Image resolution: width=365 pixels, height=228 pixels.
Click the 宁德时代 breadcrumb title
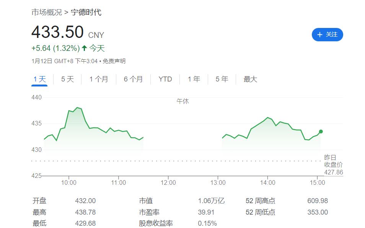tap(86, 12)
